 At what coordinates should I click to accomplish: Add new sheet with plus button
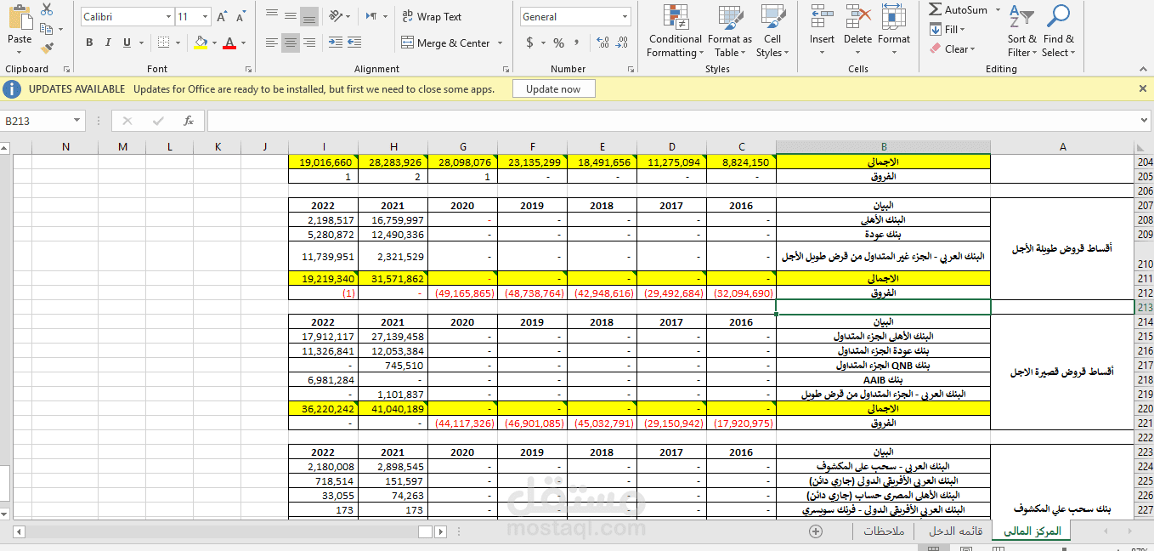[816, 531]
